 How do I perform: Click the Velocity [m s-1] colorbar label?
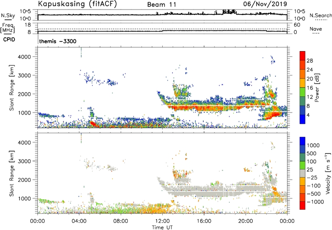[328, 173]
